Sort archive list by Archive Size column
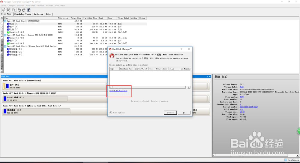 point(161,69)
